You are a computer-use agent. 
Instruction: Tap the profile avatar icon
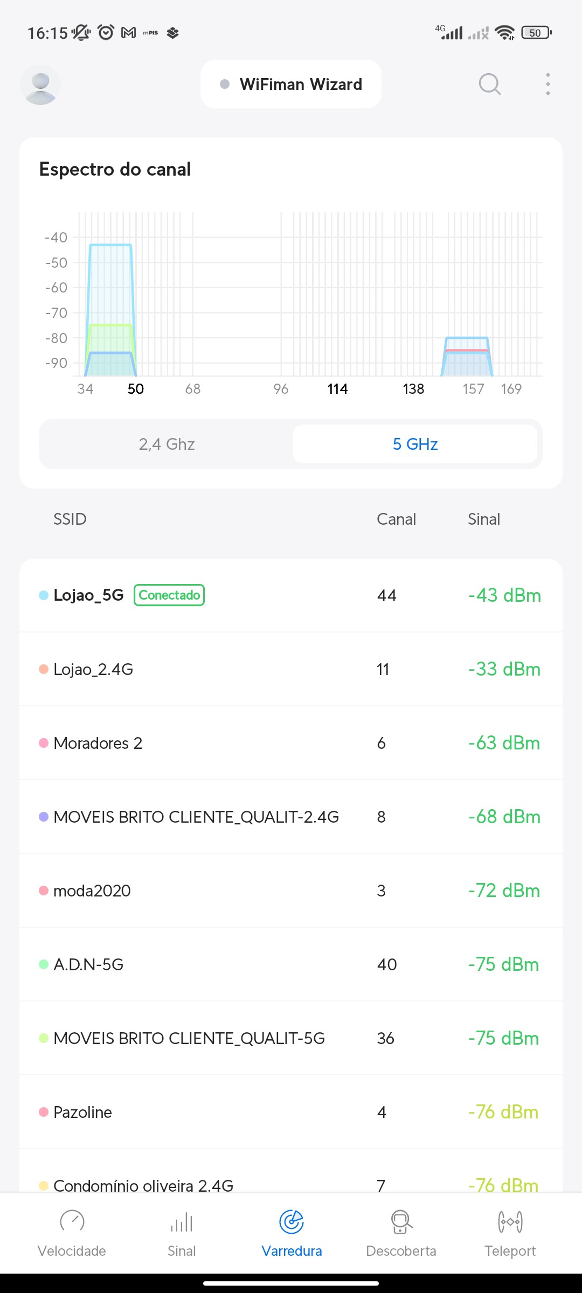click(40, 85)
